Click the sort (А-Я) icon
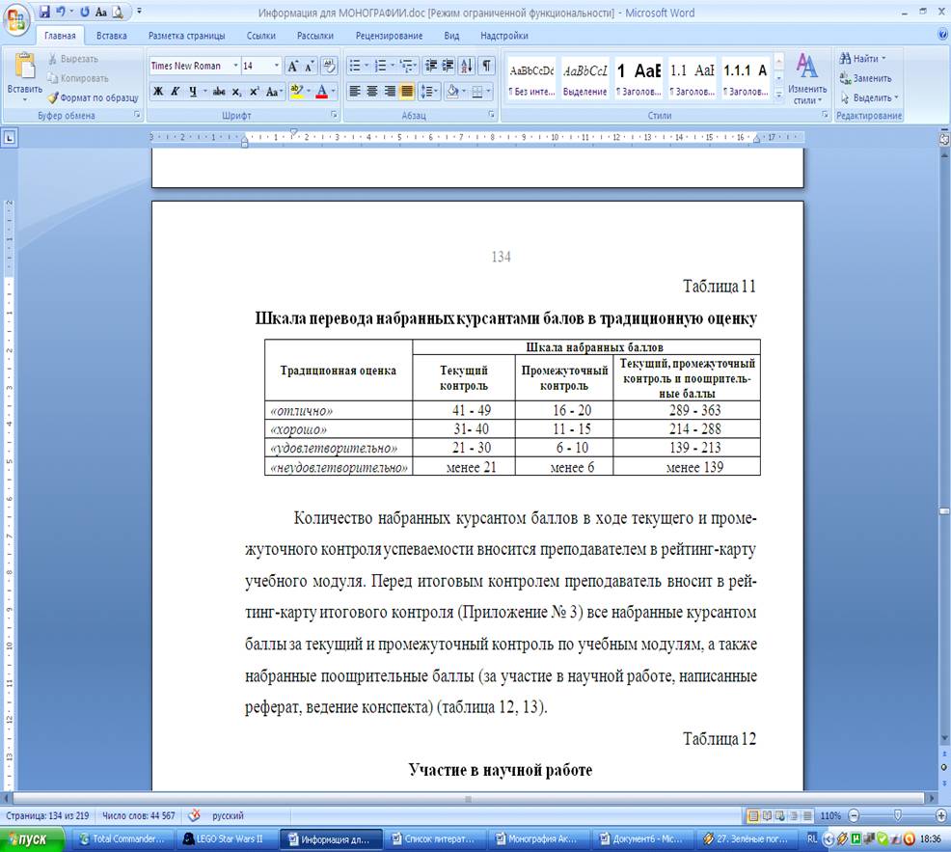This screenshot has height=852, width=951. coord(467,66)
